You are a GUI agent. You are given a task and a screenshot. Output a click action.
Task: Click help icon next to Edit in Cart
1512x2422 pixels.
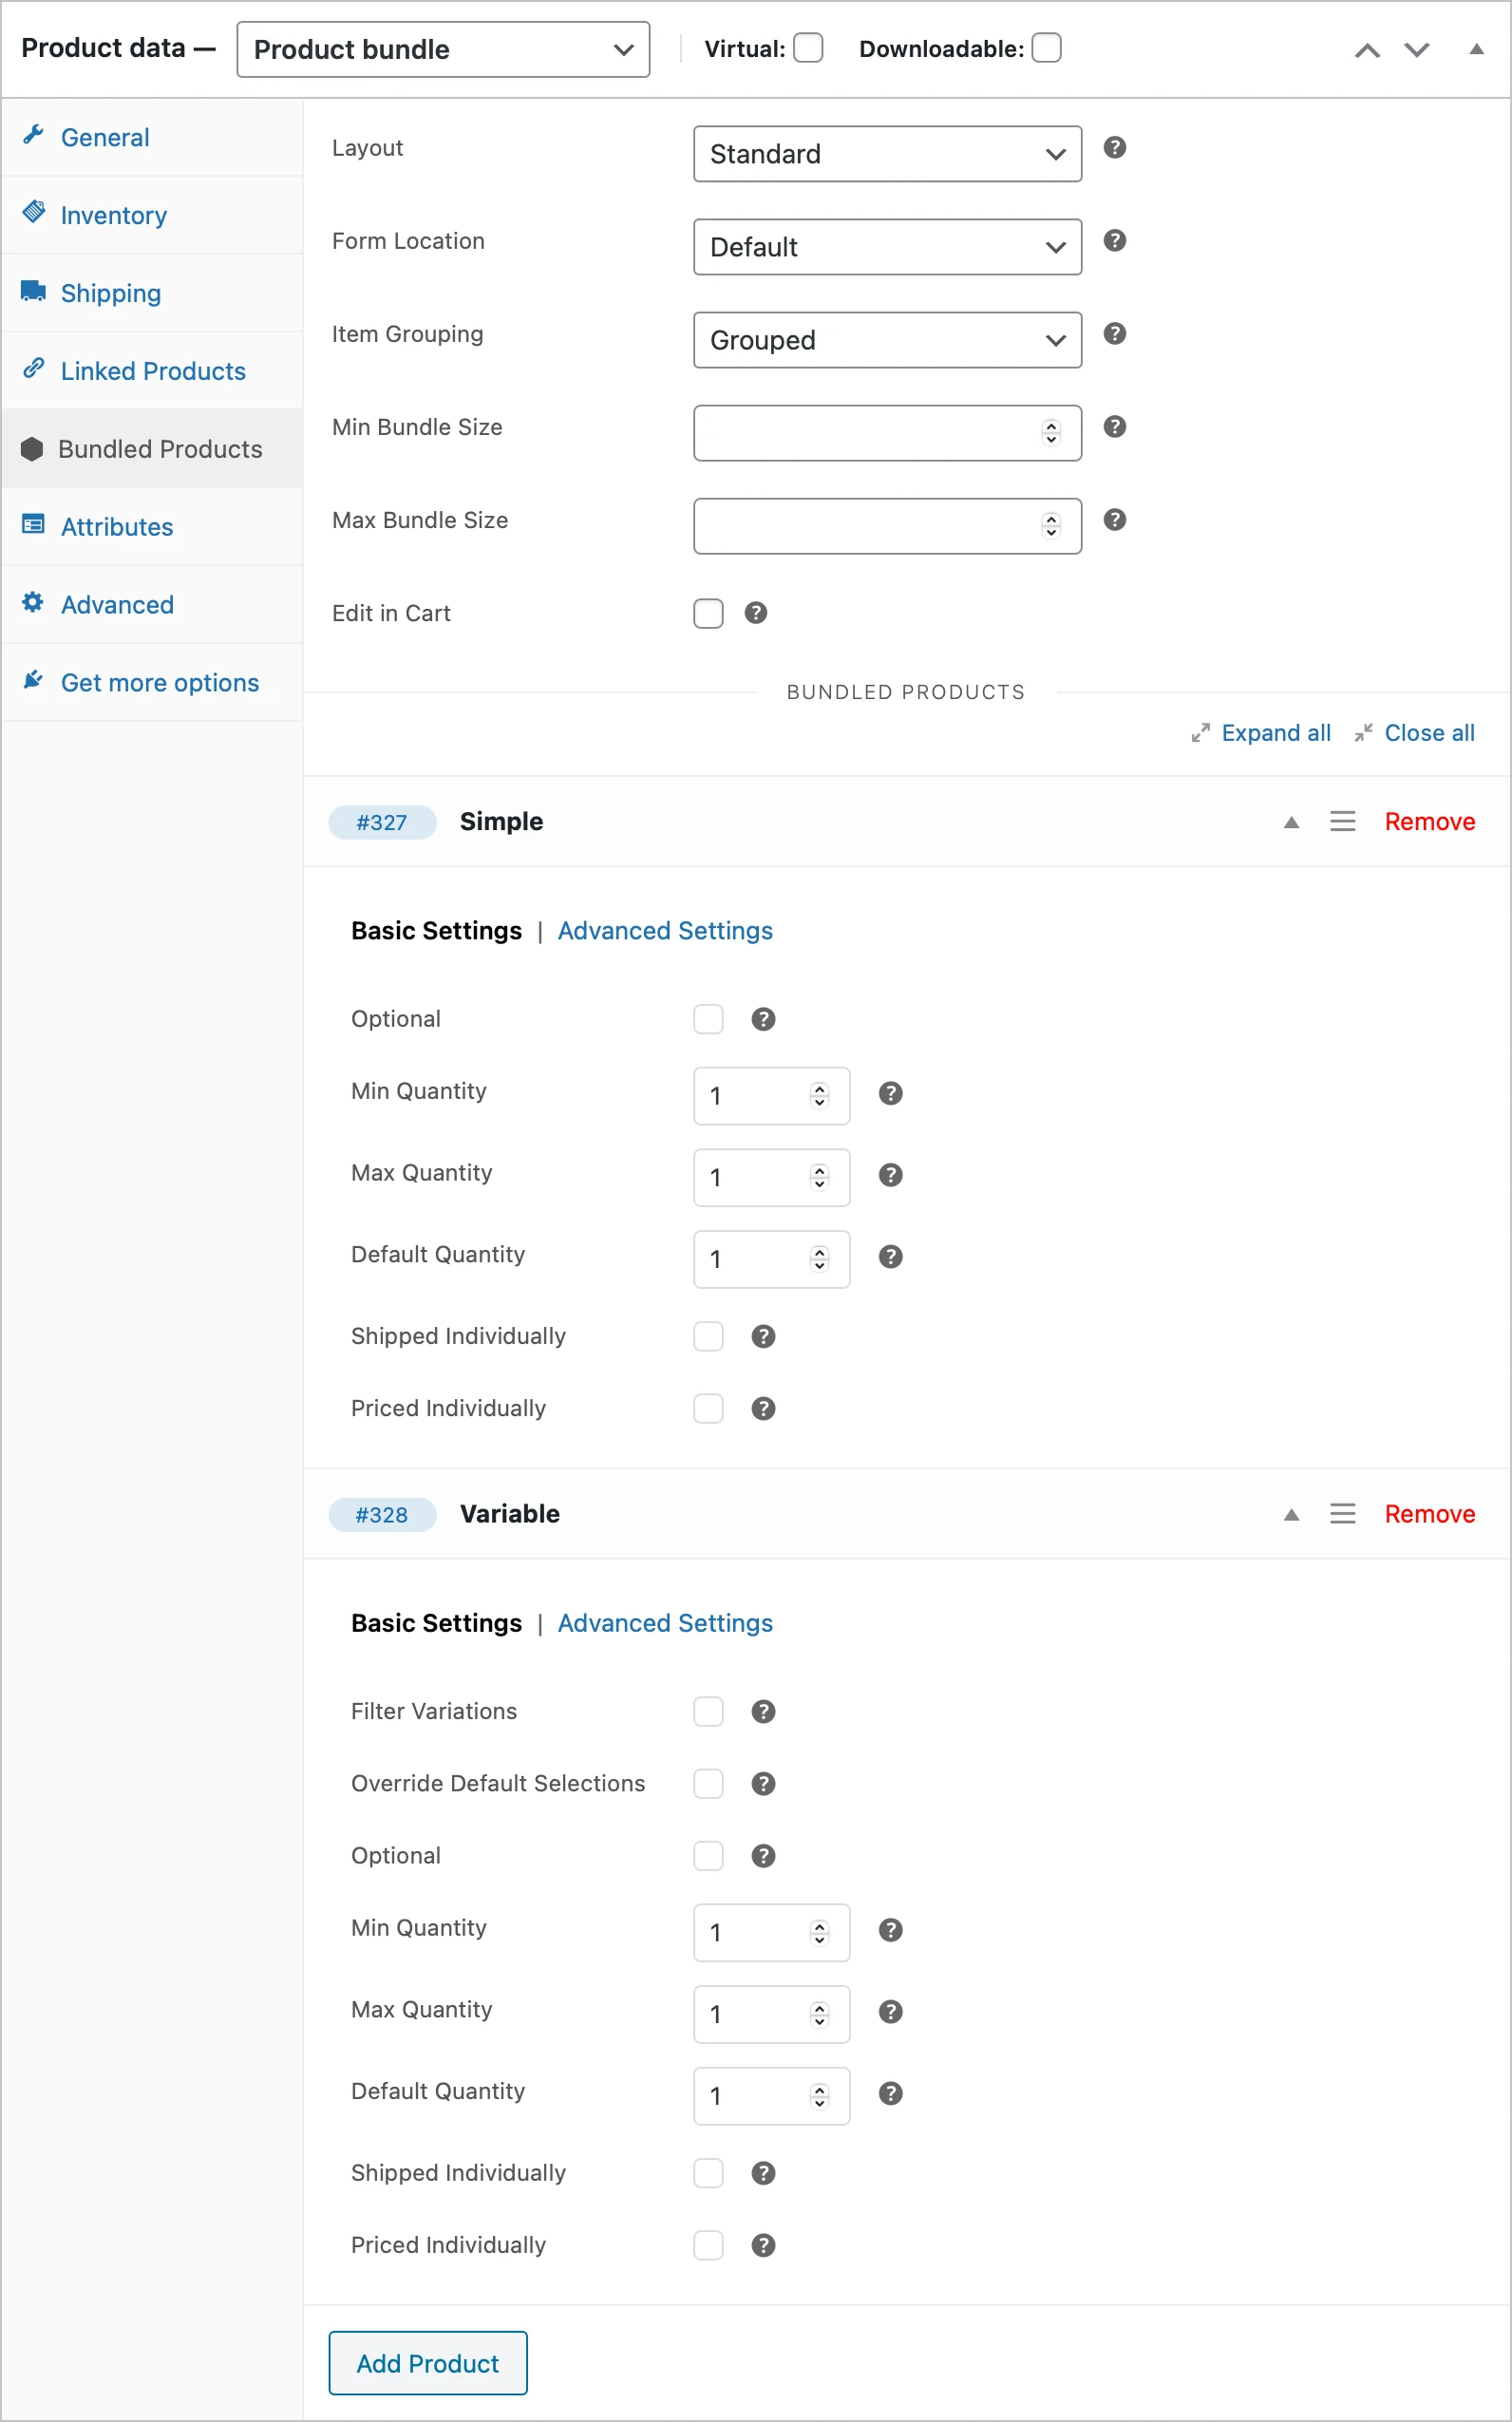coord(756,613)
